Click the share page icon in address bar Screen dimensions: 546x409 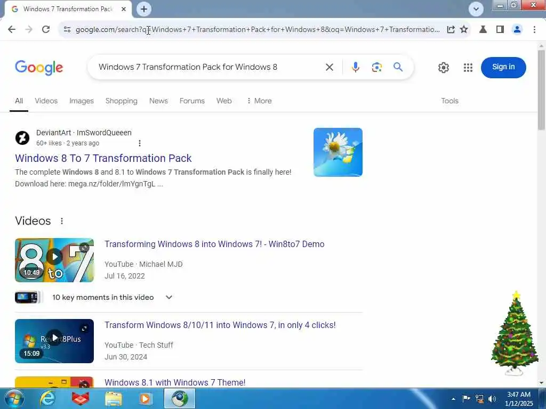tap(451, 30)
